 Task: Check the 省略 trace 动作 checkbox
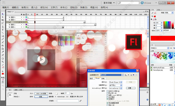point(107,95)
